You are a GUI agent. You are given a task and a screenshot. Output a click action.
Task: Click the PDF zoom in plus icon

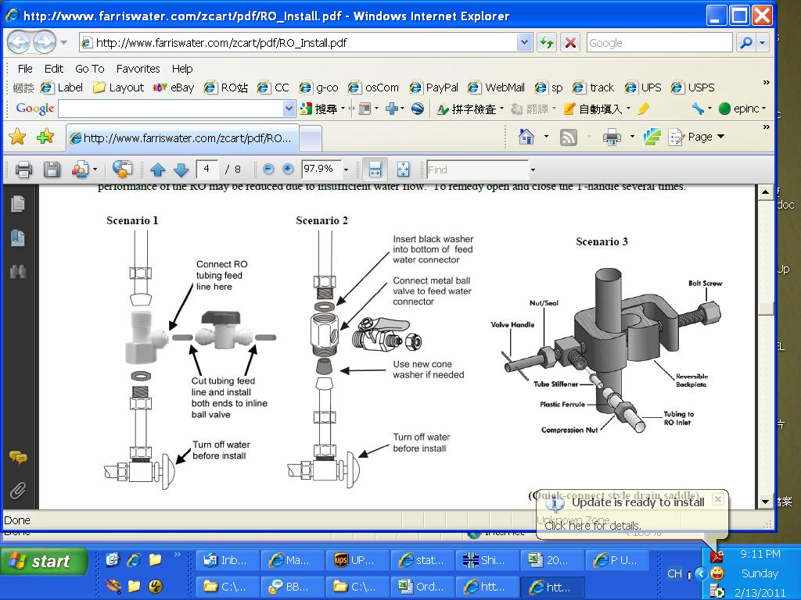coord(288,169)
